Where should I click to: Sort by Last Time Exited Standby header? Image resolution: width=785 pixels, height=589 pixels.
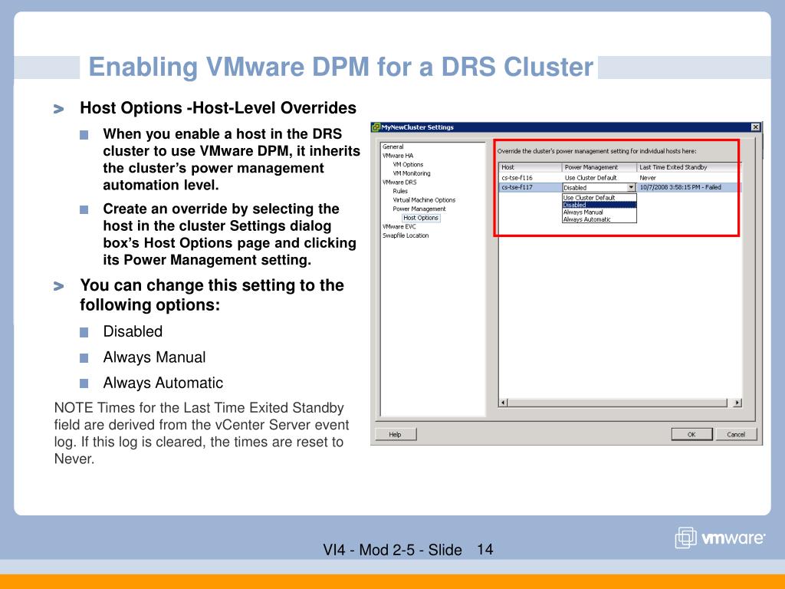(689, 167)
